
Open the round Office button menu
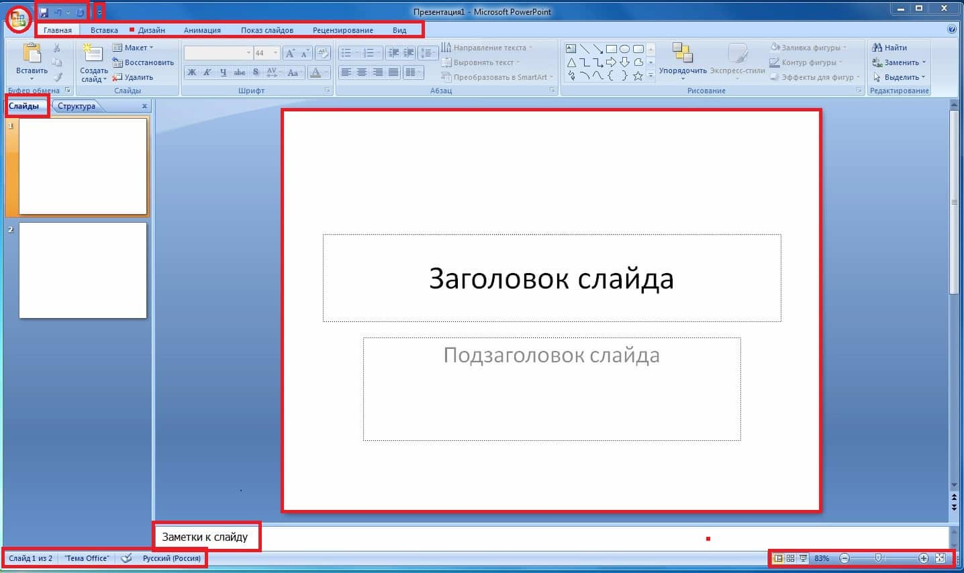18,18
